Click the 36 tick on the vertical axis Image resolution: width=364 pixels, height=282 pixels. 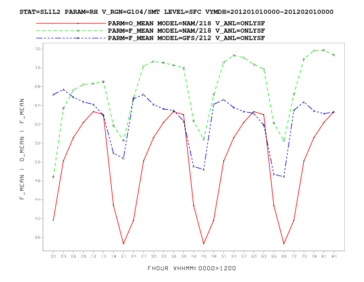(37, 237)
